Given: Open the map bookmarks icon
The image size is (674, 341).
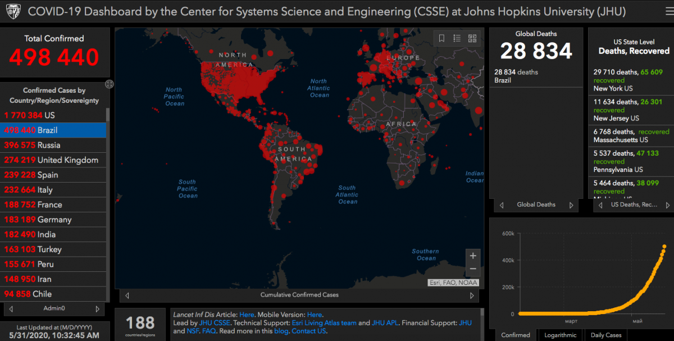Looking at the screenshot, I should tap(442, 38).
